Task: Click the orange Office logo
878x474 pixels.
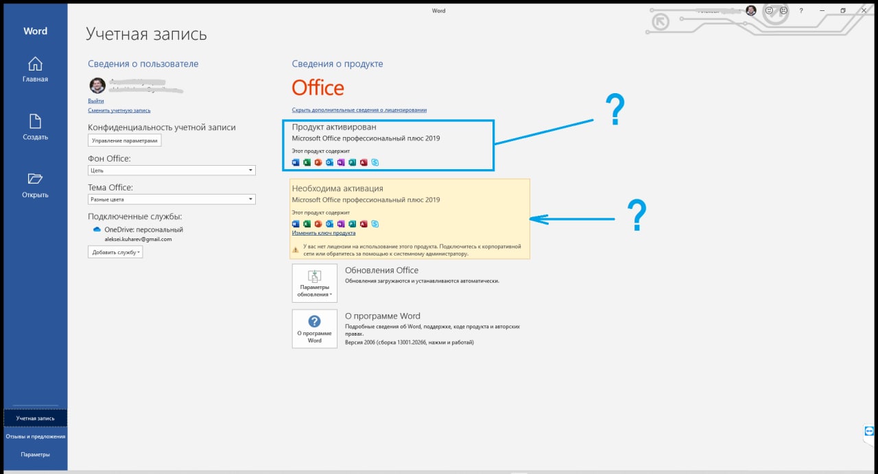Action: [318, 88]
